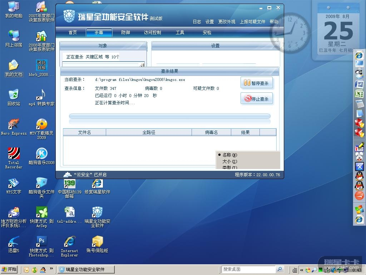Click the Rising lion shield logo
Screen dimensions: 366x275
[x=69, y=16]
